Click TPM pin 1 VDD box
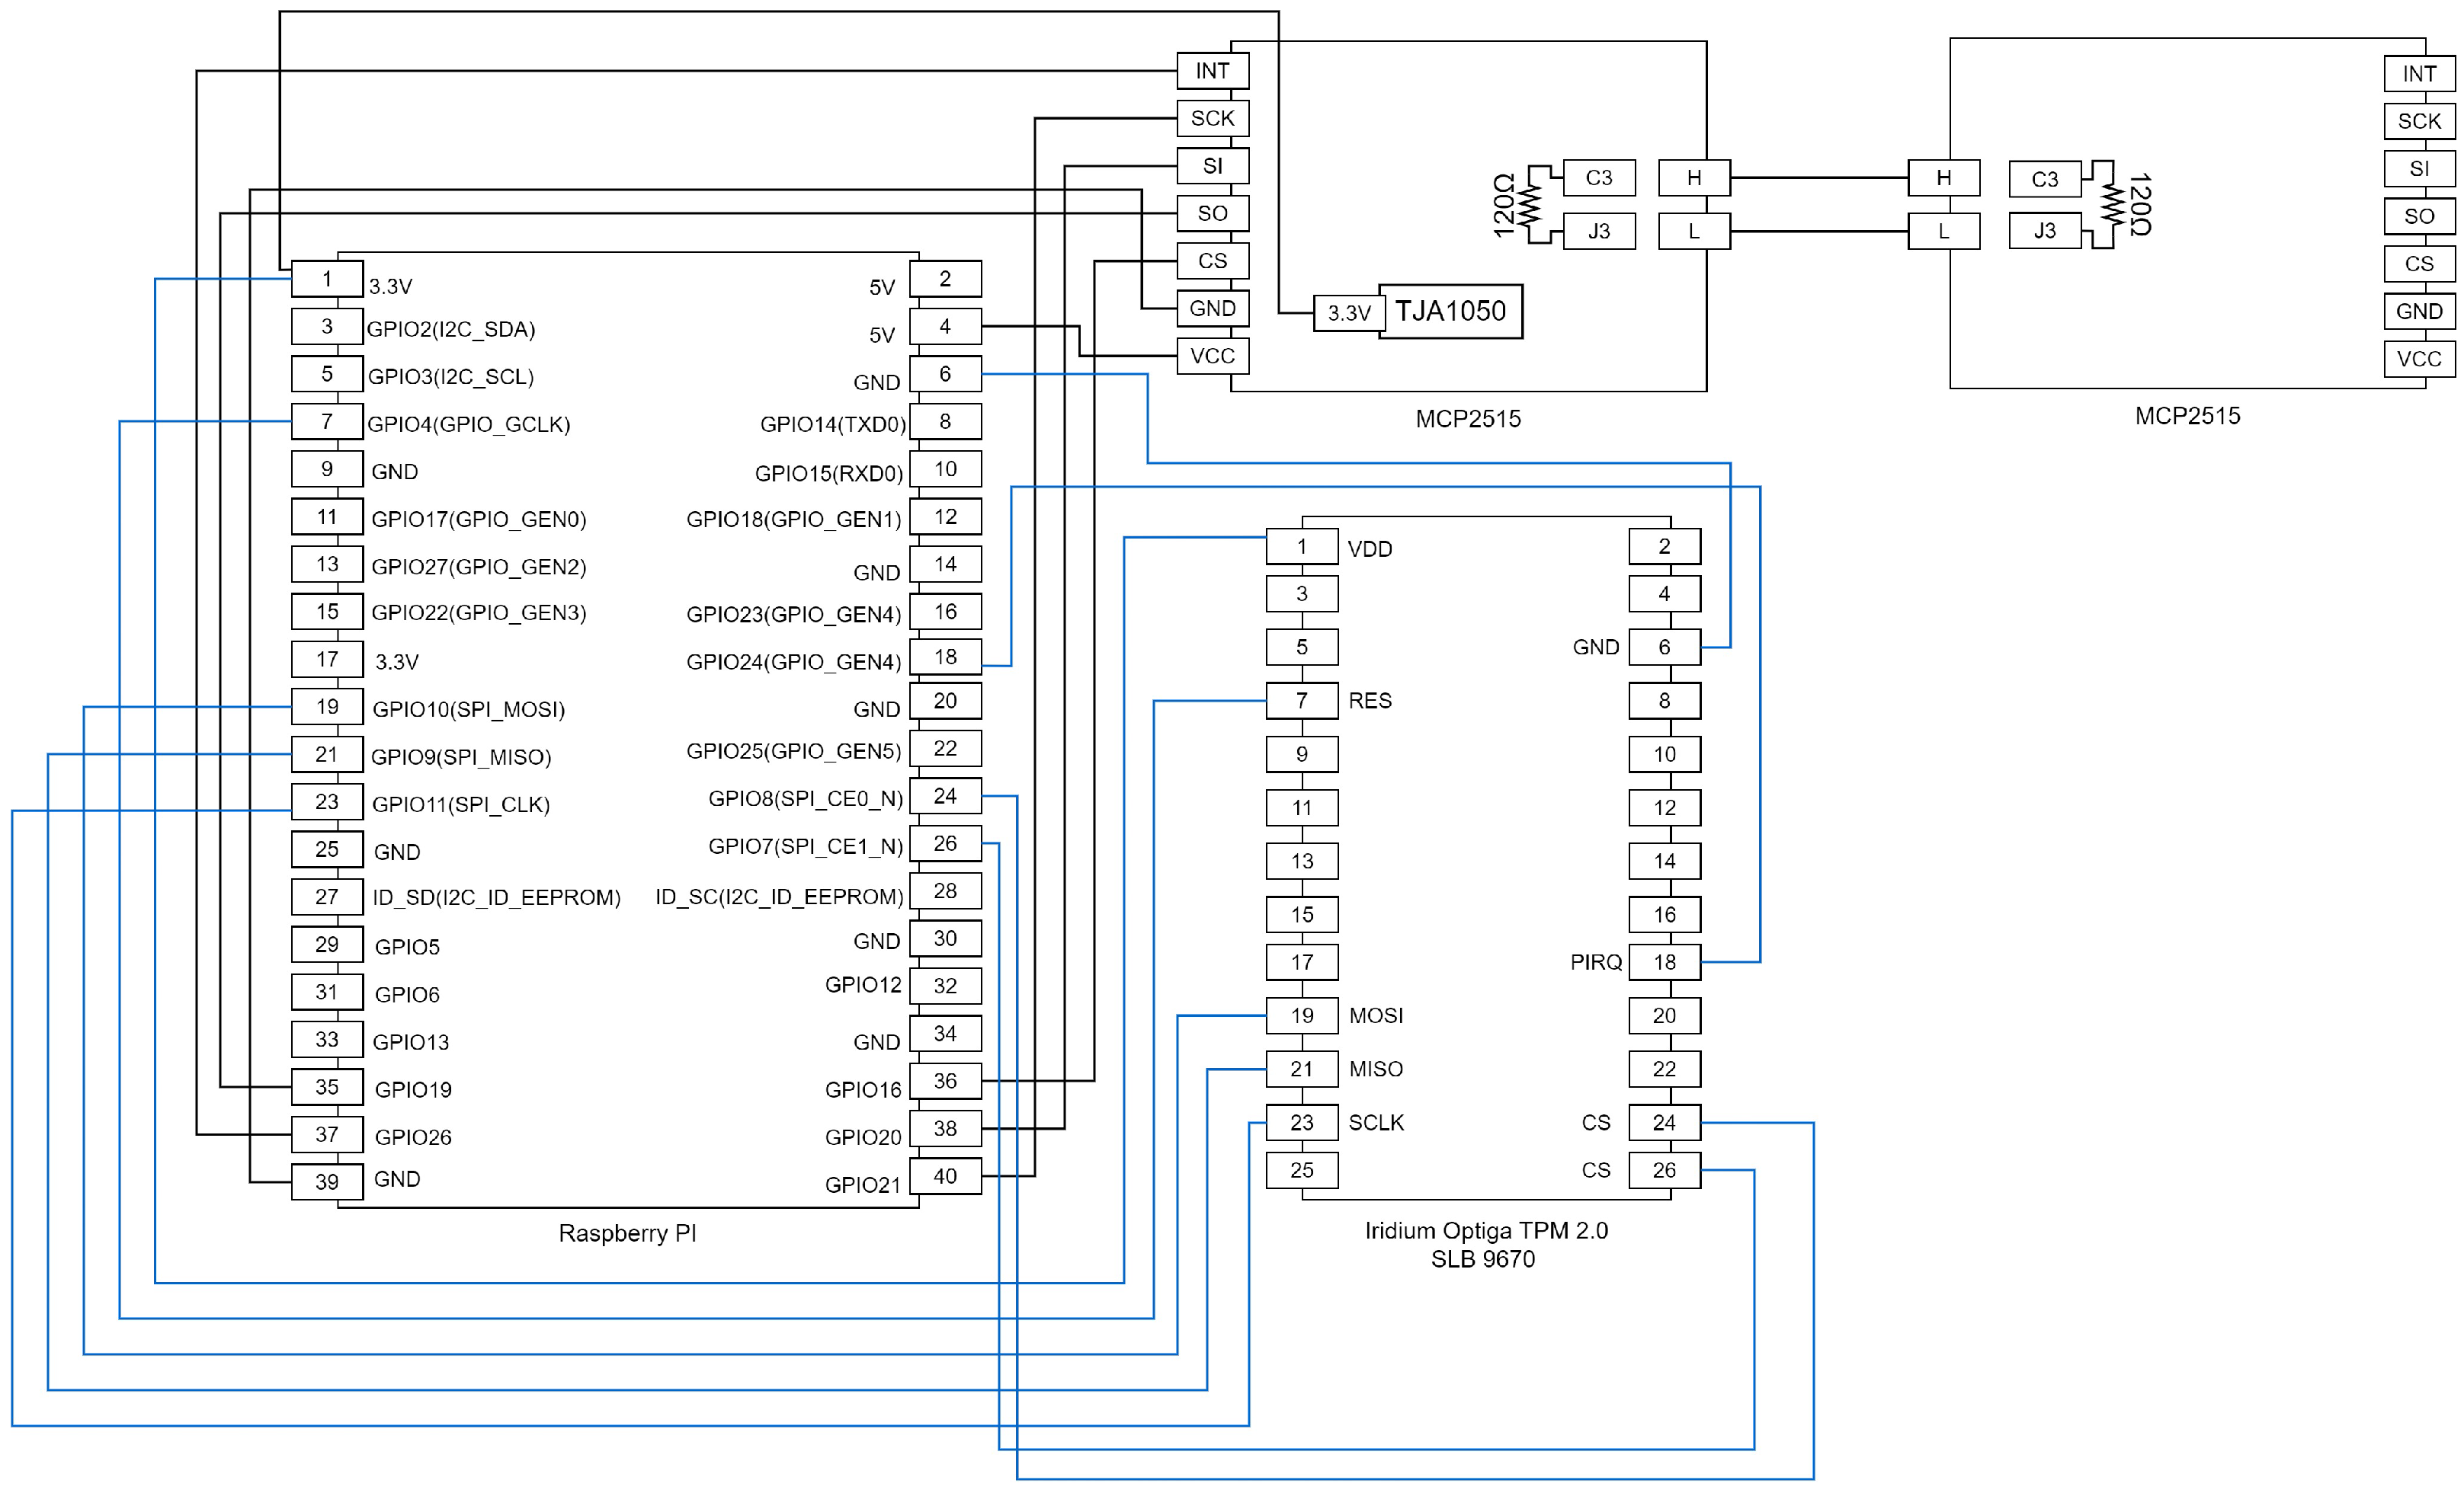 pos(1302,547)
